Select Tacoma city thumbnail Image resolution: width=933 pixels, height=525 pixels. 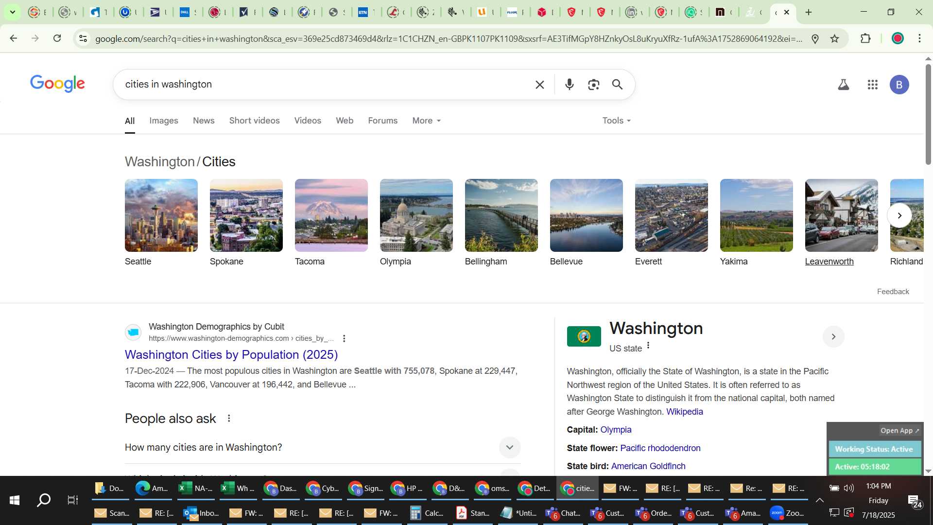pos(331,215)
